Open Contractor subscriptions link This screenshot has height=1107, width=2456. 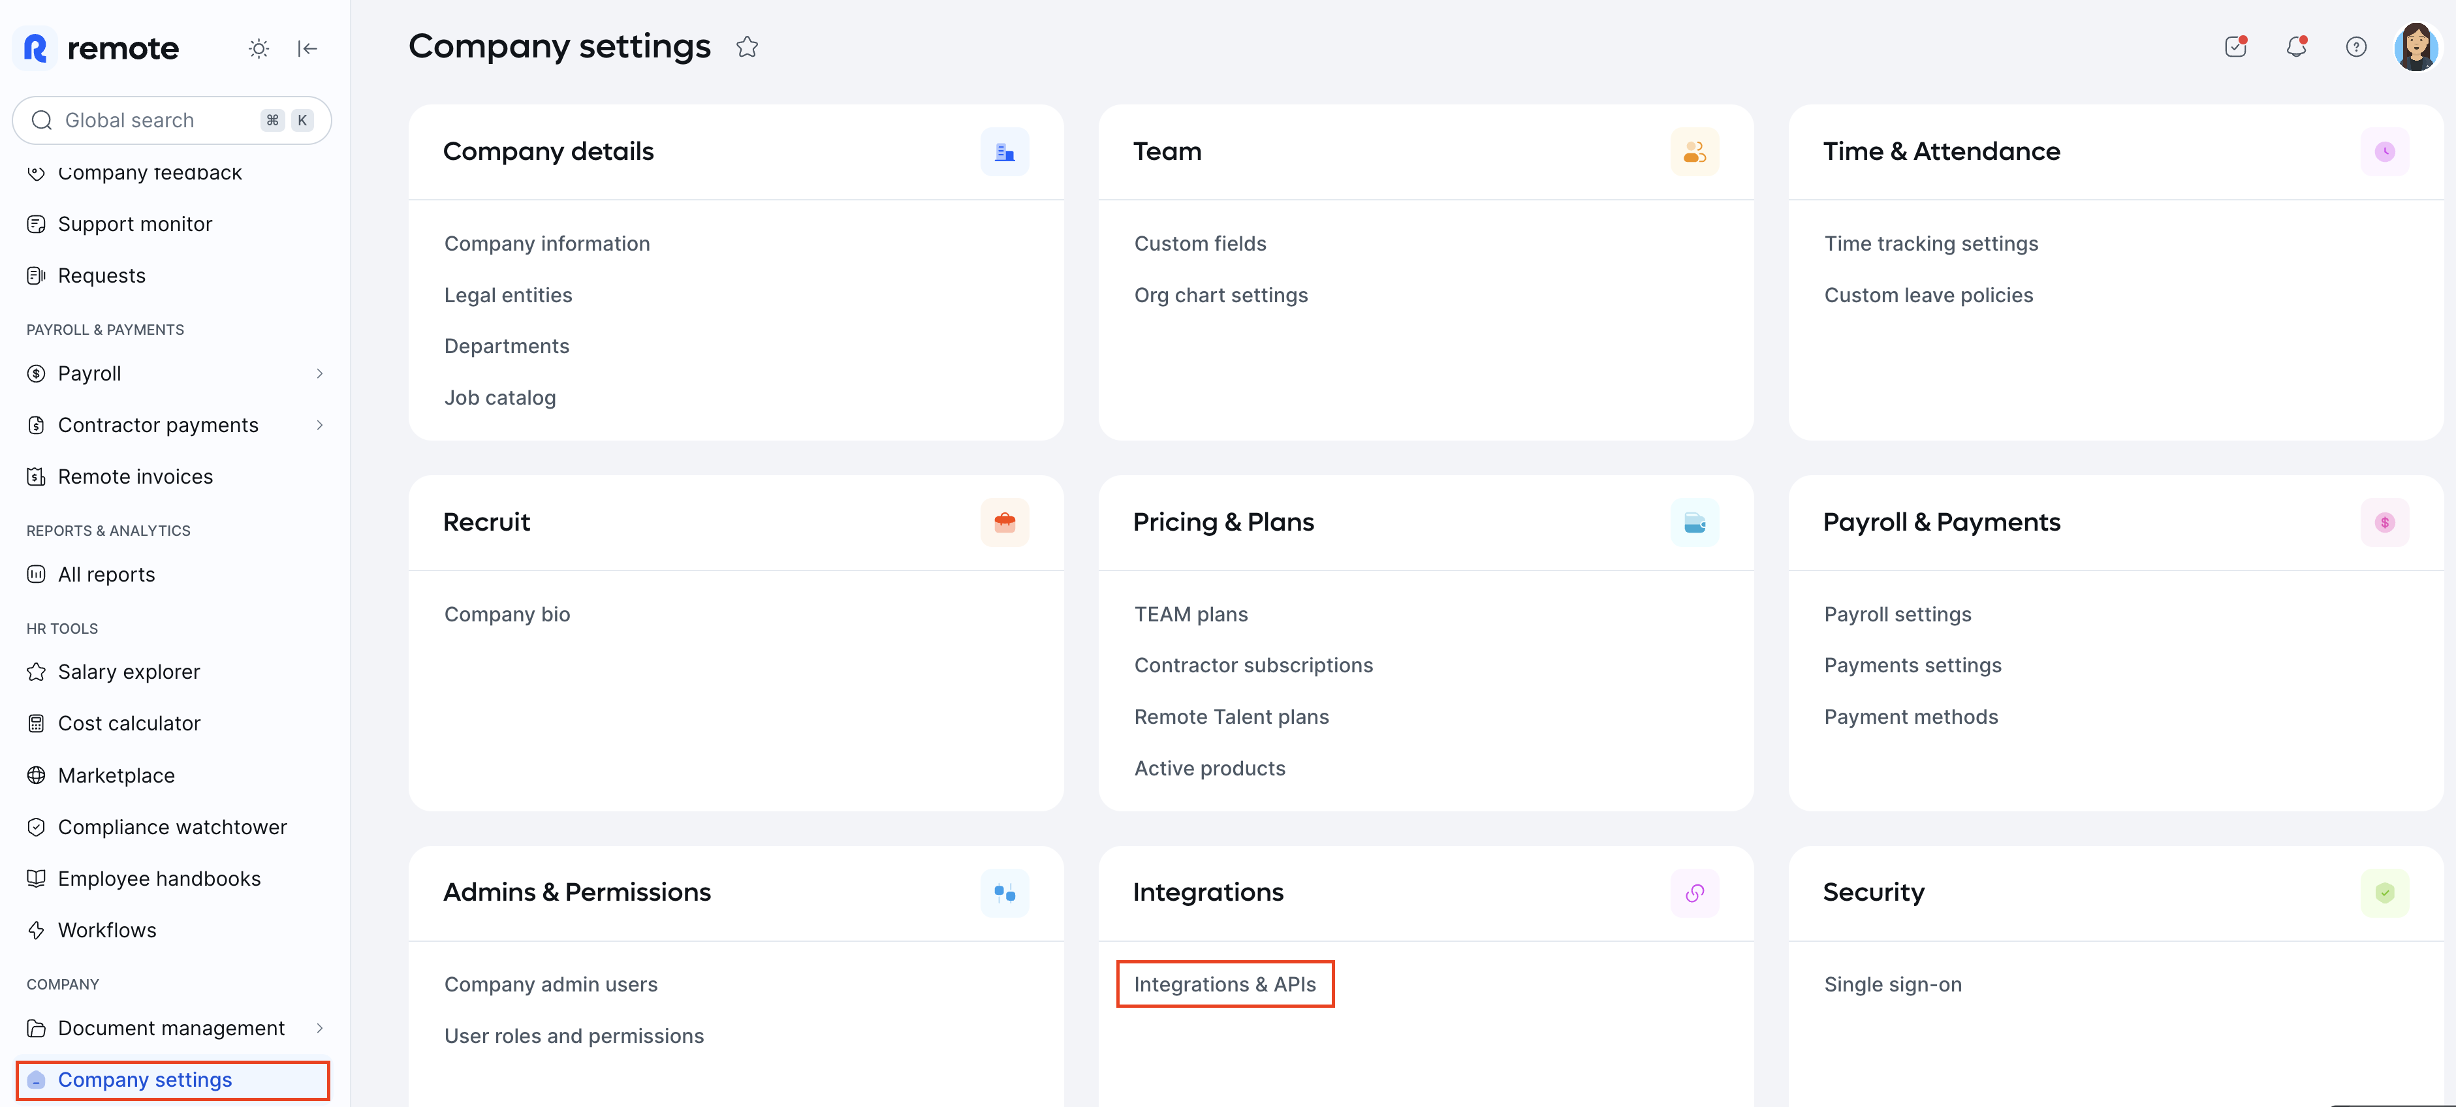[x=1253, y=666]
